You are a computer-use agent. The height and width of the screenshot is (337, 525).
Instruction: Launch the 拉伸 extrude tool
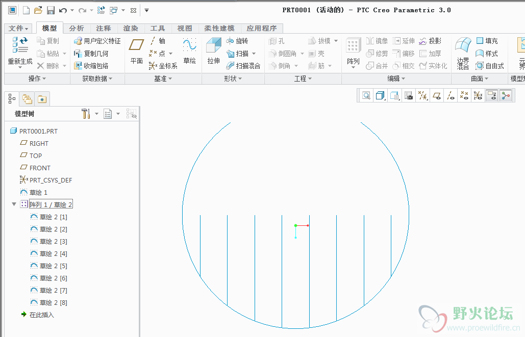tap(213, 51)
